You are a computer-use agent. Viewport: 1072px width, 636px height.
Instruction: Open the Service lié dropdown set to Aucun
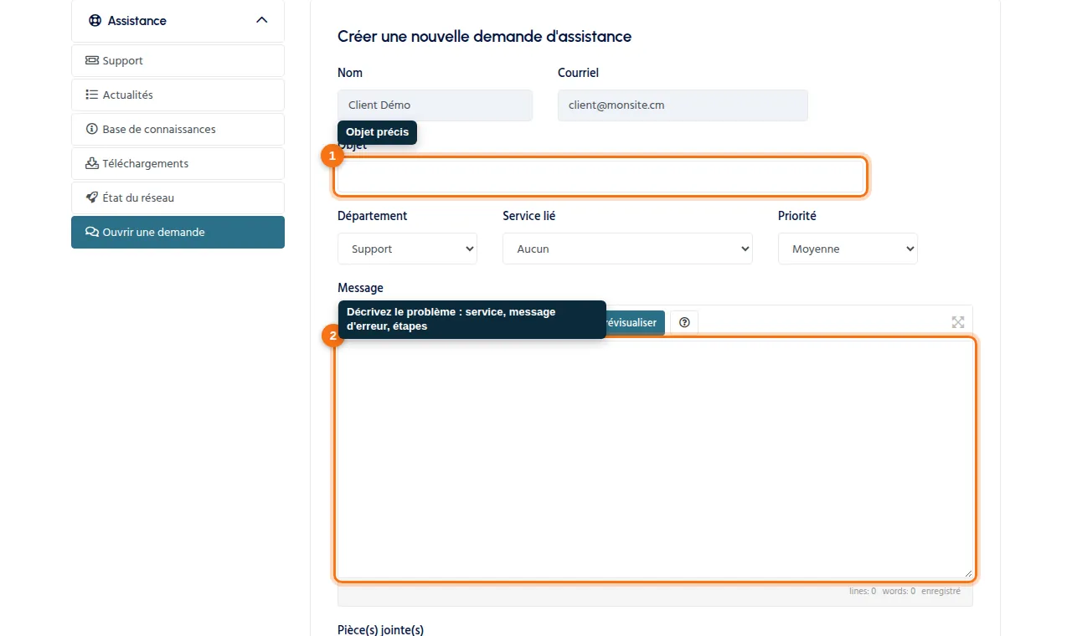pyautogui.click(x=627, y=249)
